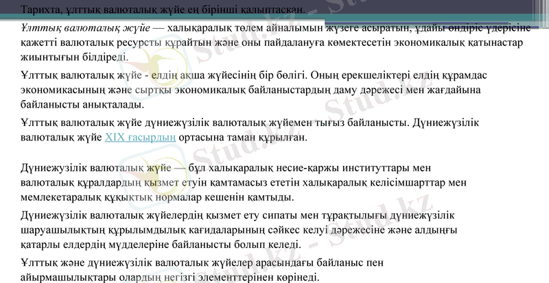
Task: Click the text "ортасына таман құрылған."
Action: [x=243, y=138]
